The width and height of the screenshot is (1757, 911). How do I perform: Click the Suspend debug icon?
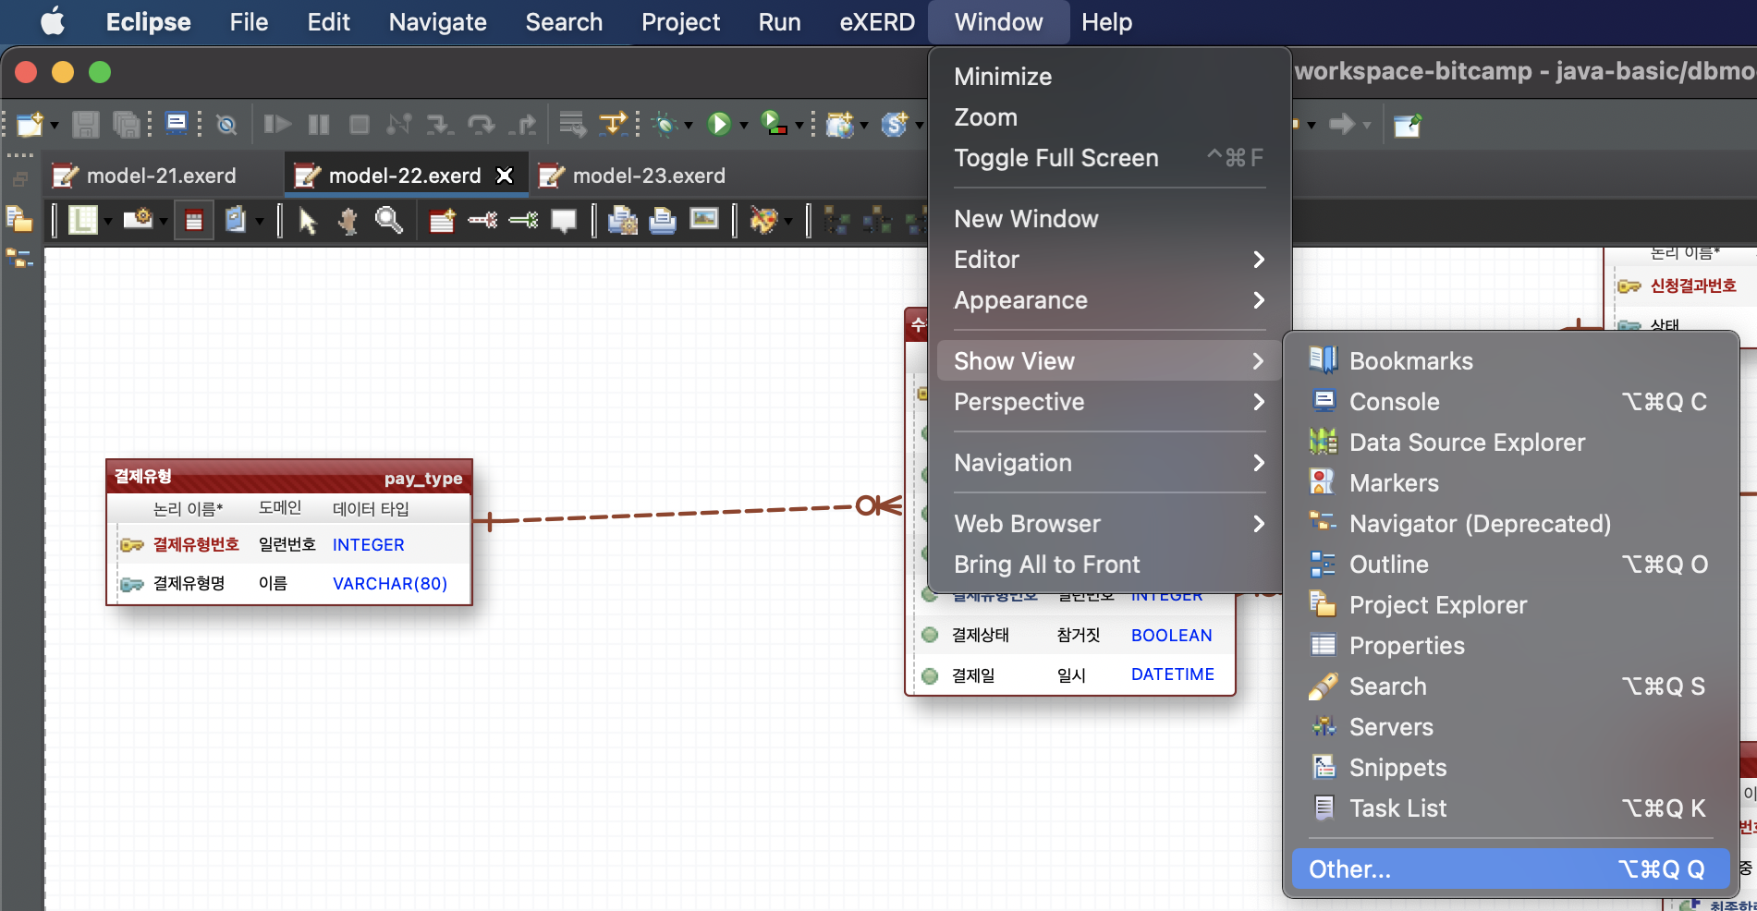(319, 124)
